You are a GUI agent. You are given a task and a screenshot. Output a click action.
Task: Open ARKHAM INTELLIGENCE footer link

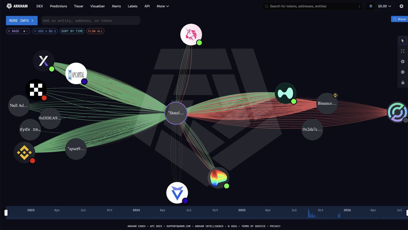pos(209,226)
